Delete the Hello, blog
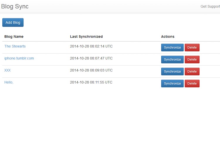 coord(192,84)
